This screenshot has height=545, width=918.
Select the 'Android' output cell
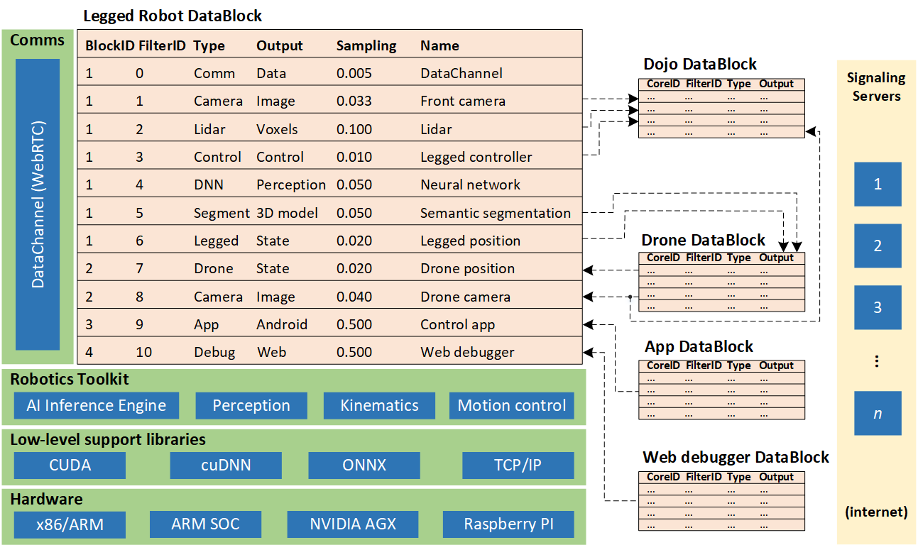click(282, 324)
